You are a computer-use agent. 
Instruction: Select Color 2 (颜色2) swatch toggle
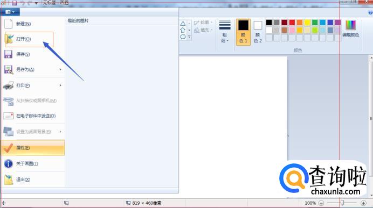coord(258,32)
